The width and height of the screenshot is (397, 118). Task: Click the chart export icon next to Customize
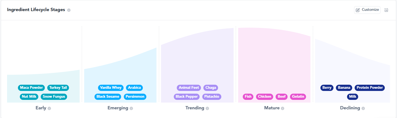coord(386,10)
